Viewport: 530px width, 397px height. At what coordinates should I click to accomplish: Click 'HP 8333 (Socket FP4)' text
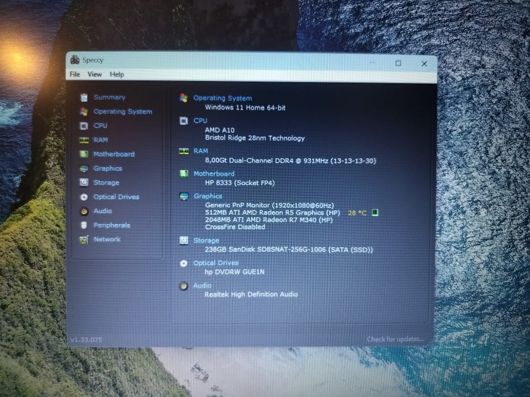(x=240, y=183)
